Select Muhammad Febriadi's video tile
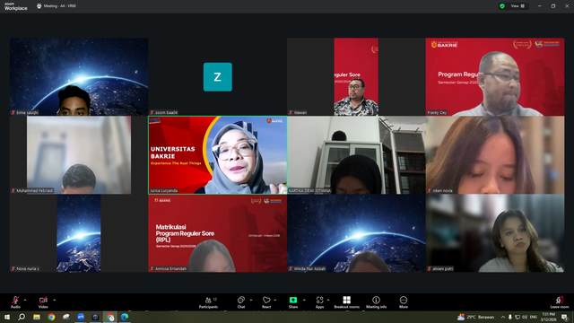Viewport: 574px width, 323px height. (79, 155)
